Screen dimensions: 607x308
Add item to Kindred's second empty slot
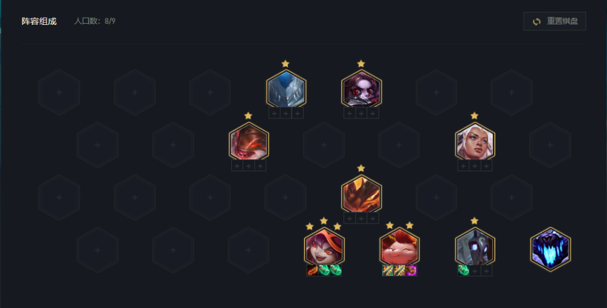(475, 270)
